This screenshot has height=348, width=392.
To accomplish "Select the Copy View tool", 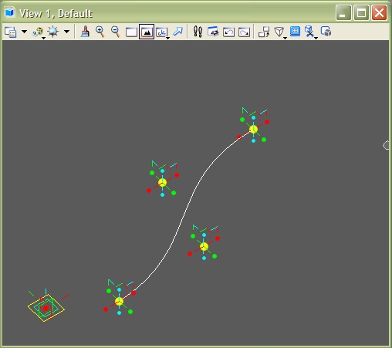I will (x=264, y=32).
